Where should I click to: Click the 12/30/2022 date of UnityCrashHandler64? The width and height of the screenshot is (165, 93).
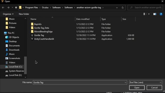[x=86, y=39]
